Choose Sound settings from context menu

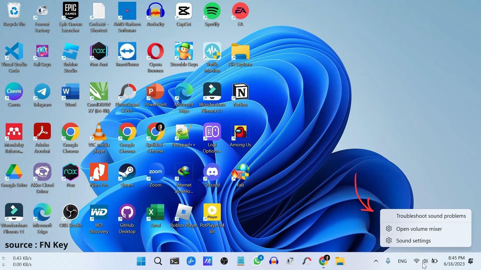[x=426, y=240]
